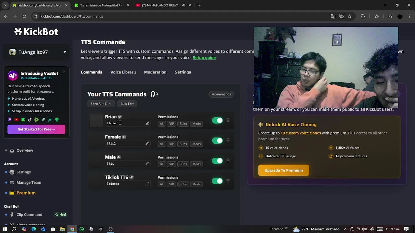Switch to the Transmisión de TuAngelito97 browser tab
The height and width of the screenshot is (233, 415).
tap(101, 5)
